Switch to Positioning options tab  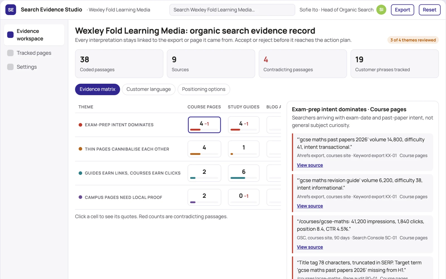click(203, 89)
